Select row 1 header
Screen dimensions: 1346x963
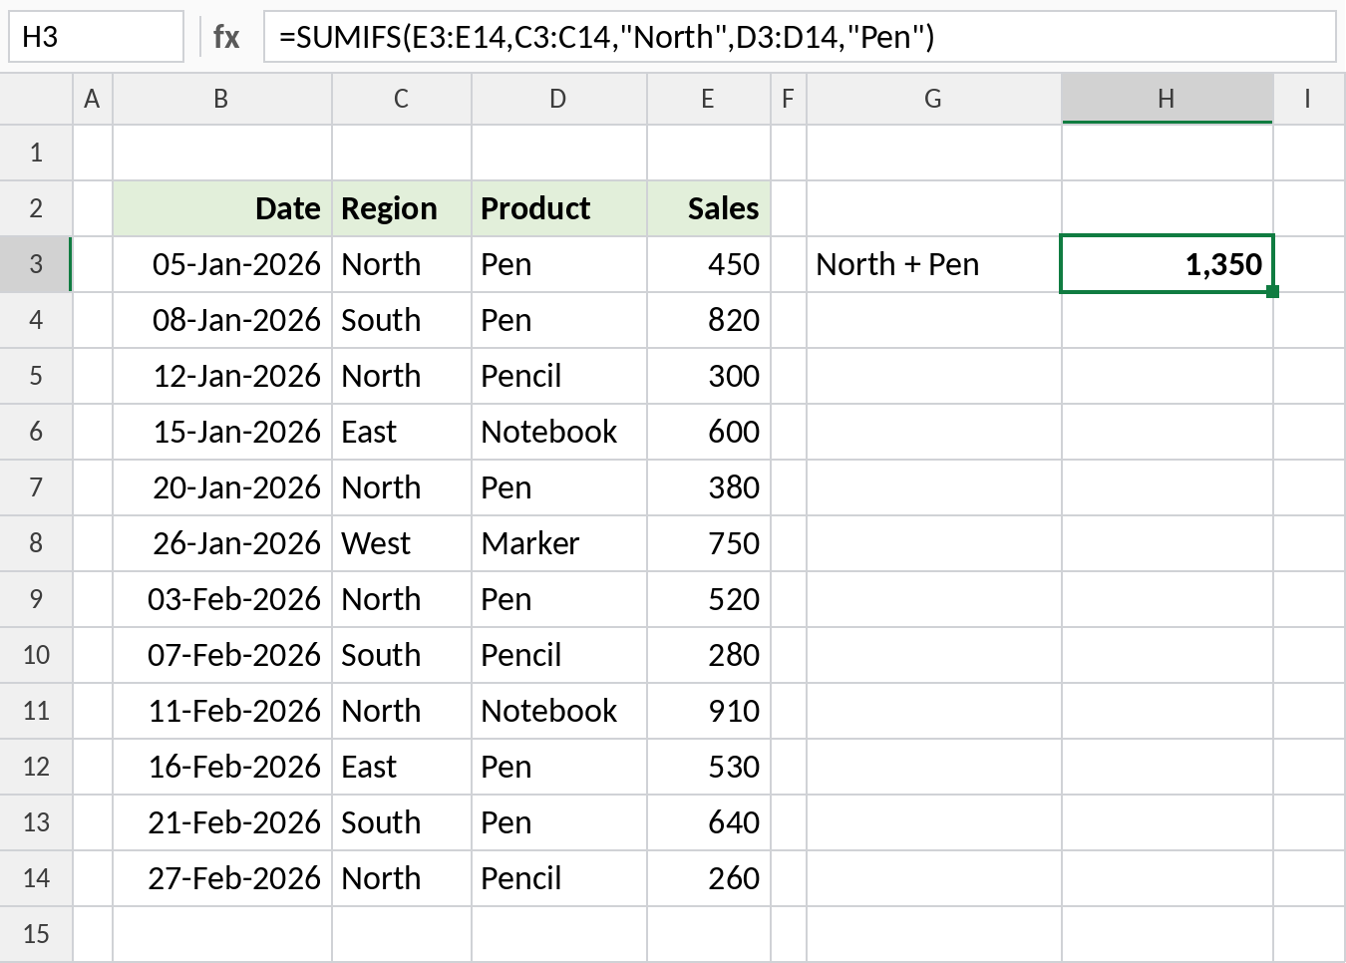tap(36, 153)
